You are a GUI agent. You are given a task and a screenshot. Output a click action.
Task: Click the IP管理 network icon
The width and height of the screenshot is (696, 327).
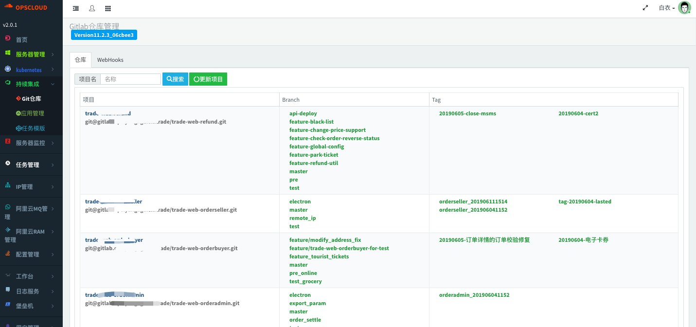8,185
